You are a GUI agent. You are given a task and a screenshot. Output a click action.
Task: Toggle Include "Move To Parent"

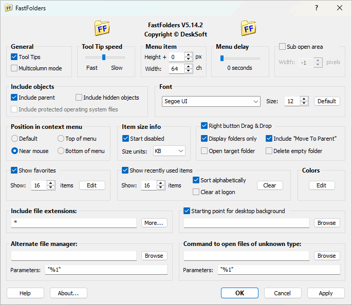pos(269,138)
